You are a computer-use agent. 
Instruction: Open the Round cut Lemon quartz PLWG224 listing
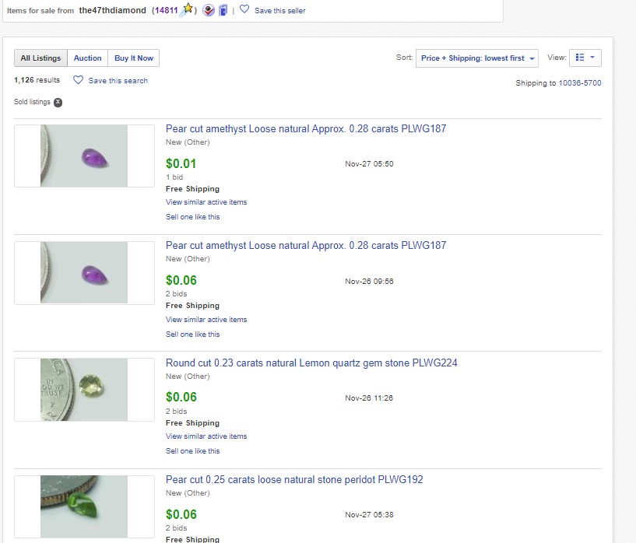pos(311,363)
